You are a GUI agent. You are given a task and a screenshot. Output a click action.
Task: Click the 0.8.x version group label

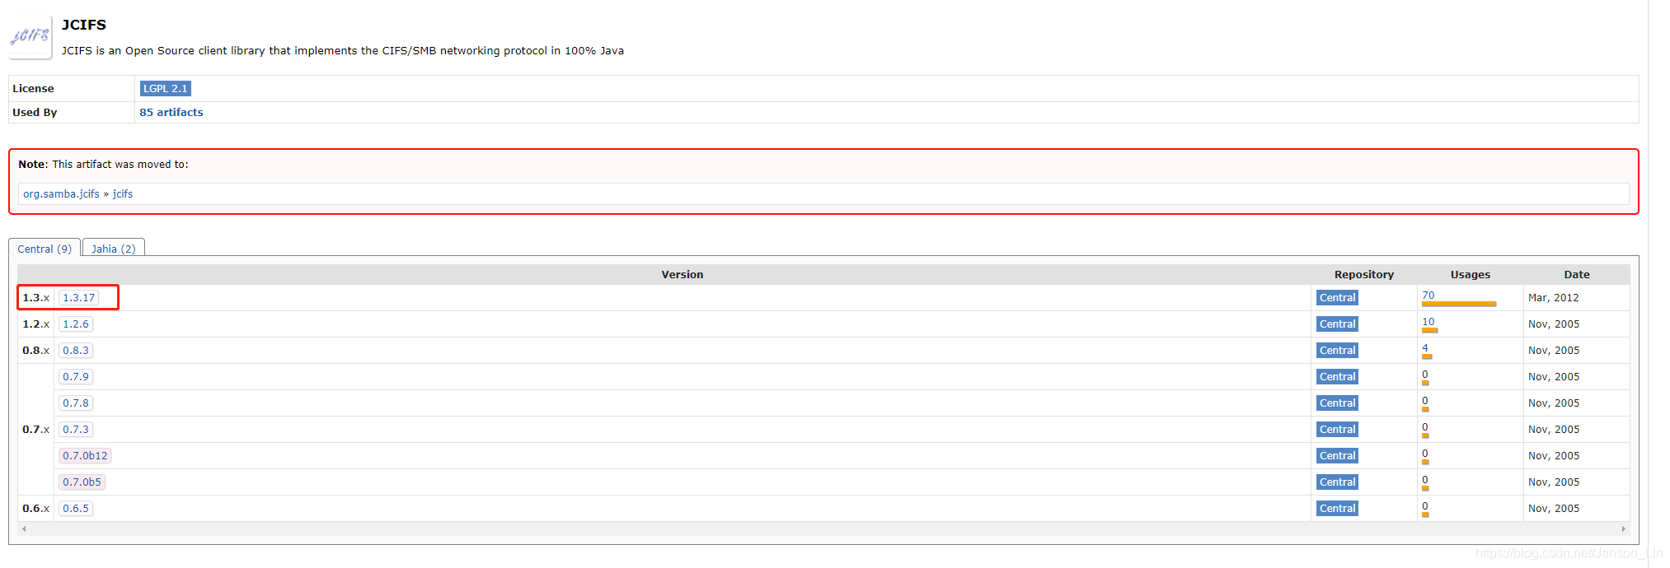(36, 350)
